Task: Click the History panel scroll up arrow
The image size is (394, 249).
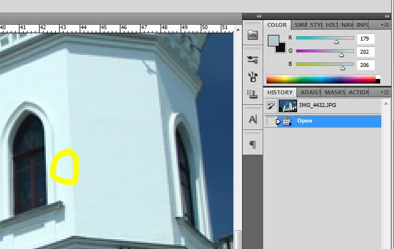Action: (386, 104)
